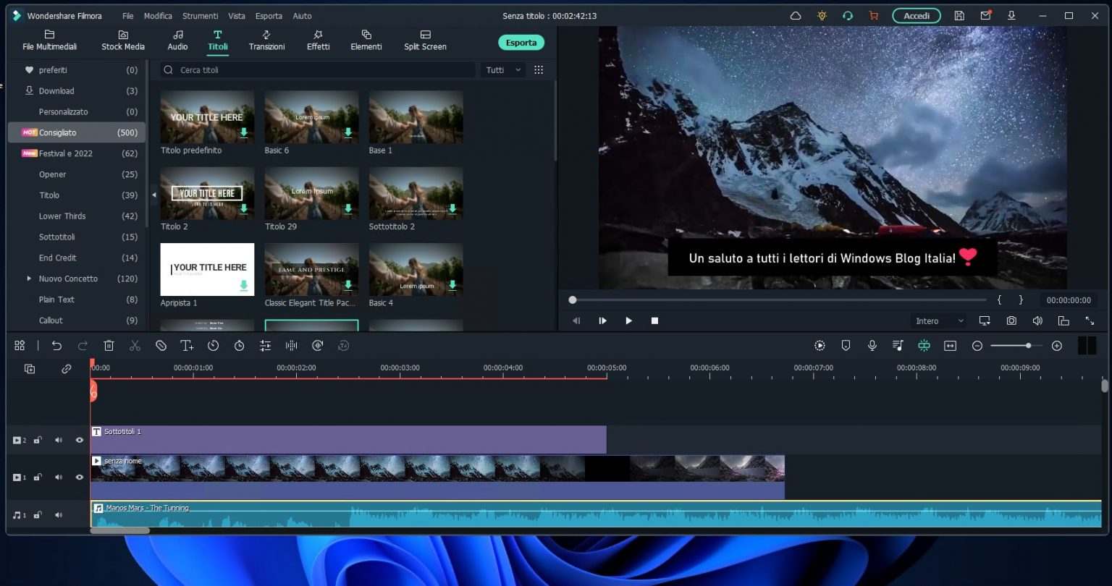This screenshot has width=1112, height=586.
Task: Mute the Mario Mars audio track
Action: [x=59, y=514]
